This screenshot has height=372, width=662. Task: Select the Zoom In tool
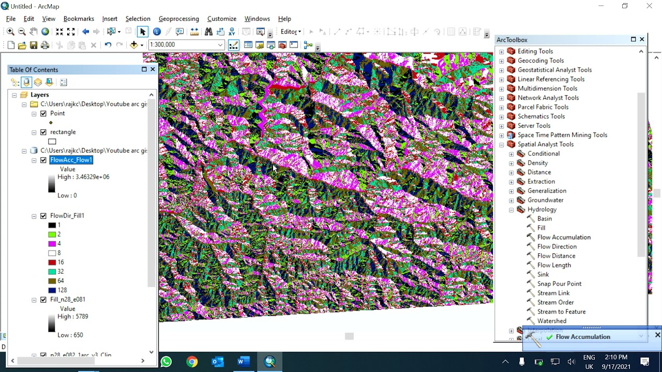(10, 32)
